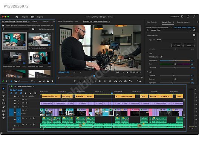
Task: Switch to Effect Controls tab
Action: pyautogui.click(x=152, y=22)
